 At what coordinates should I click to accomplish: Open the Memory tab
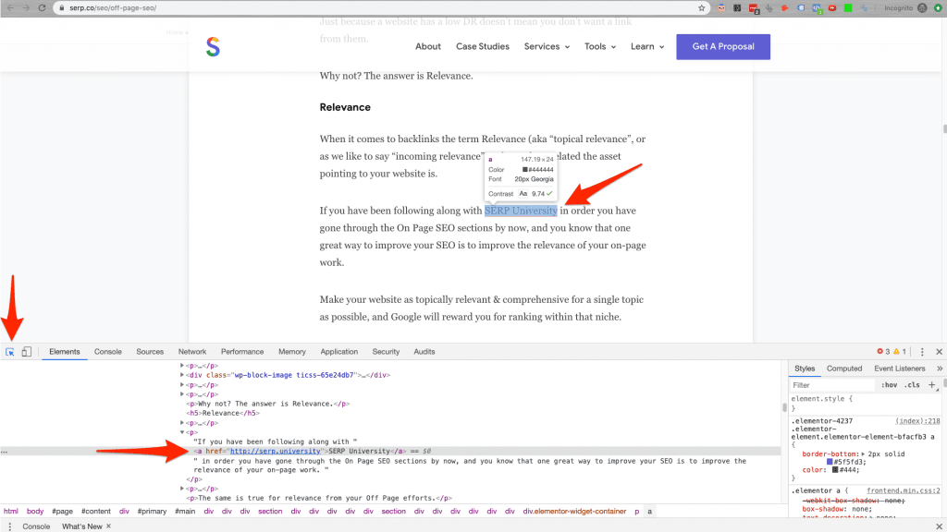click(291, 352)
